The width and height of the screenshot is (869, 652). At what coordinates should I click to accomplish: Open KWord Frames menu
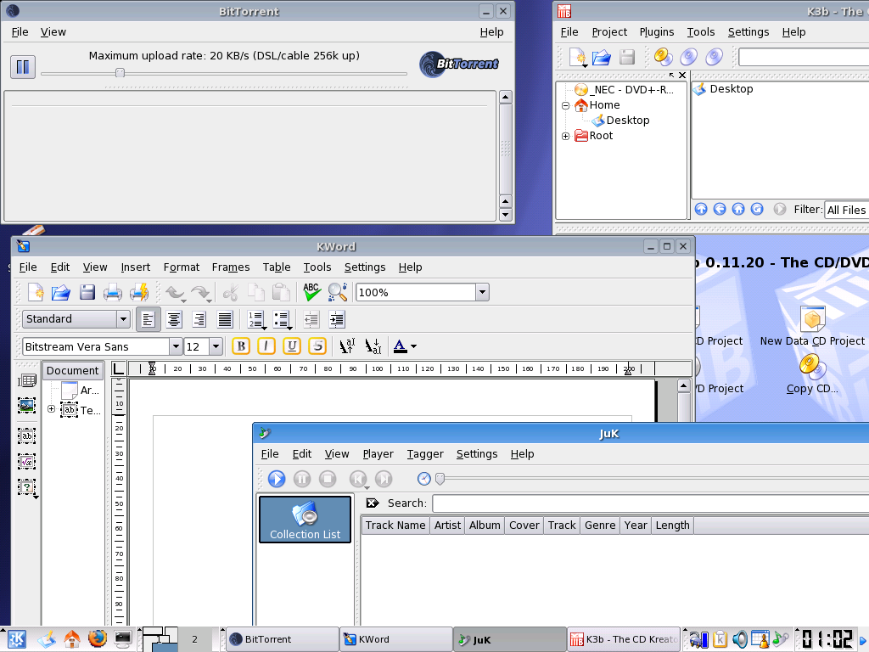pyautogui.click(x=231, y=267)
